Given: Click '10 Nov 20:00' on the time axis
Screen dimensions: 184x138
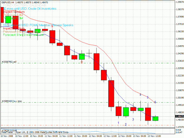Looking at the screenshot, I should (x=37, y=136).
